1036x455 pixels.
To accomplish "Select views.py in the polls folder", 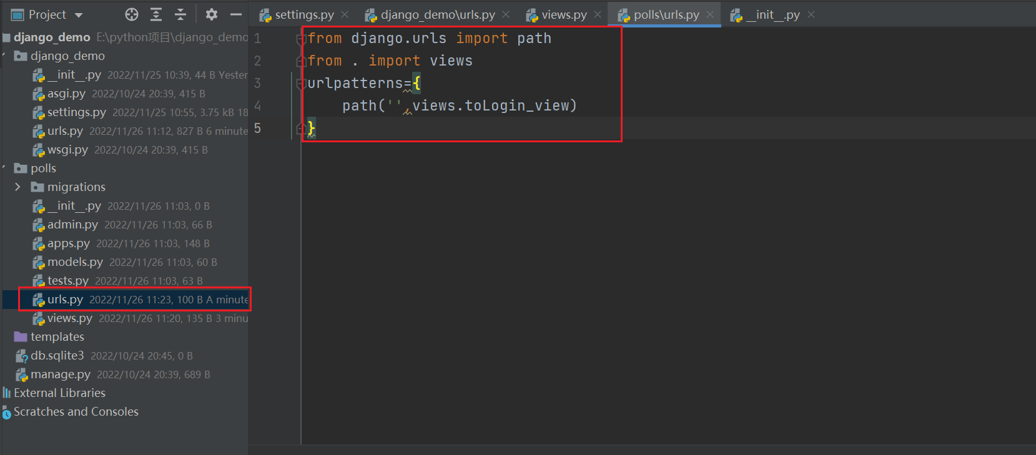I will click(x=70, y=318).
